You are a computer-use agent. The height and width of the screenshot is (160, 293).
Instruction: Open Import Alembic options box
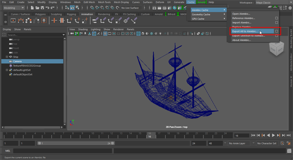[277, 22]
